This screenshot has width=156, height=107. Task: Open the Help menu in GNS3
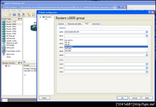(19, 10)
